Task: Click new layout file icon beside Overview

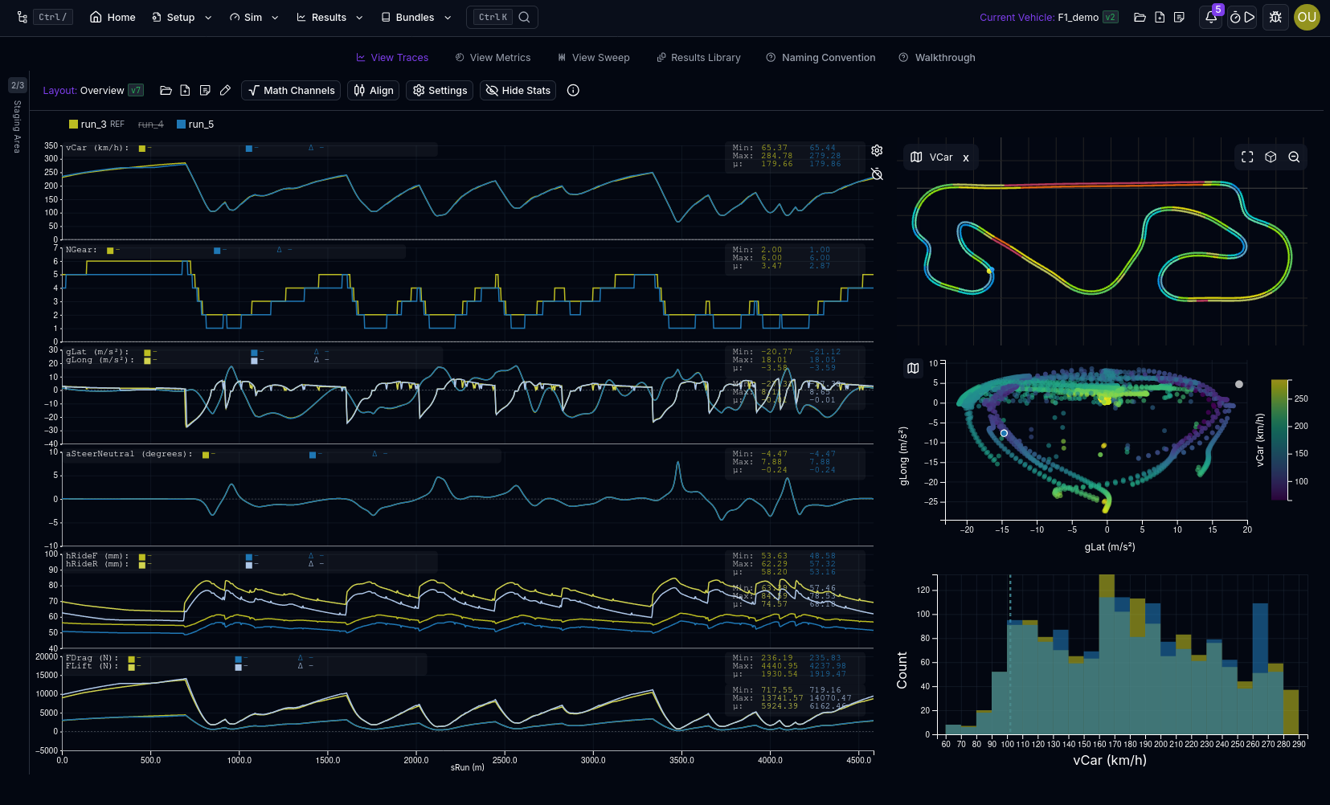Action: (185, 90)
